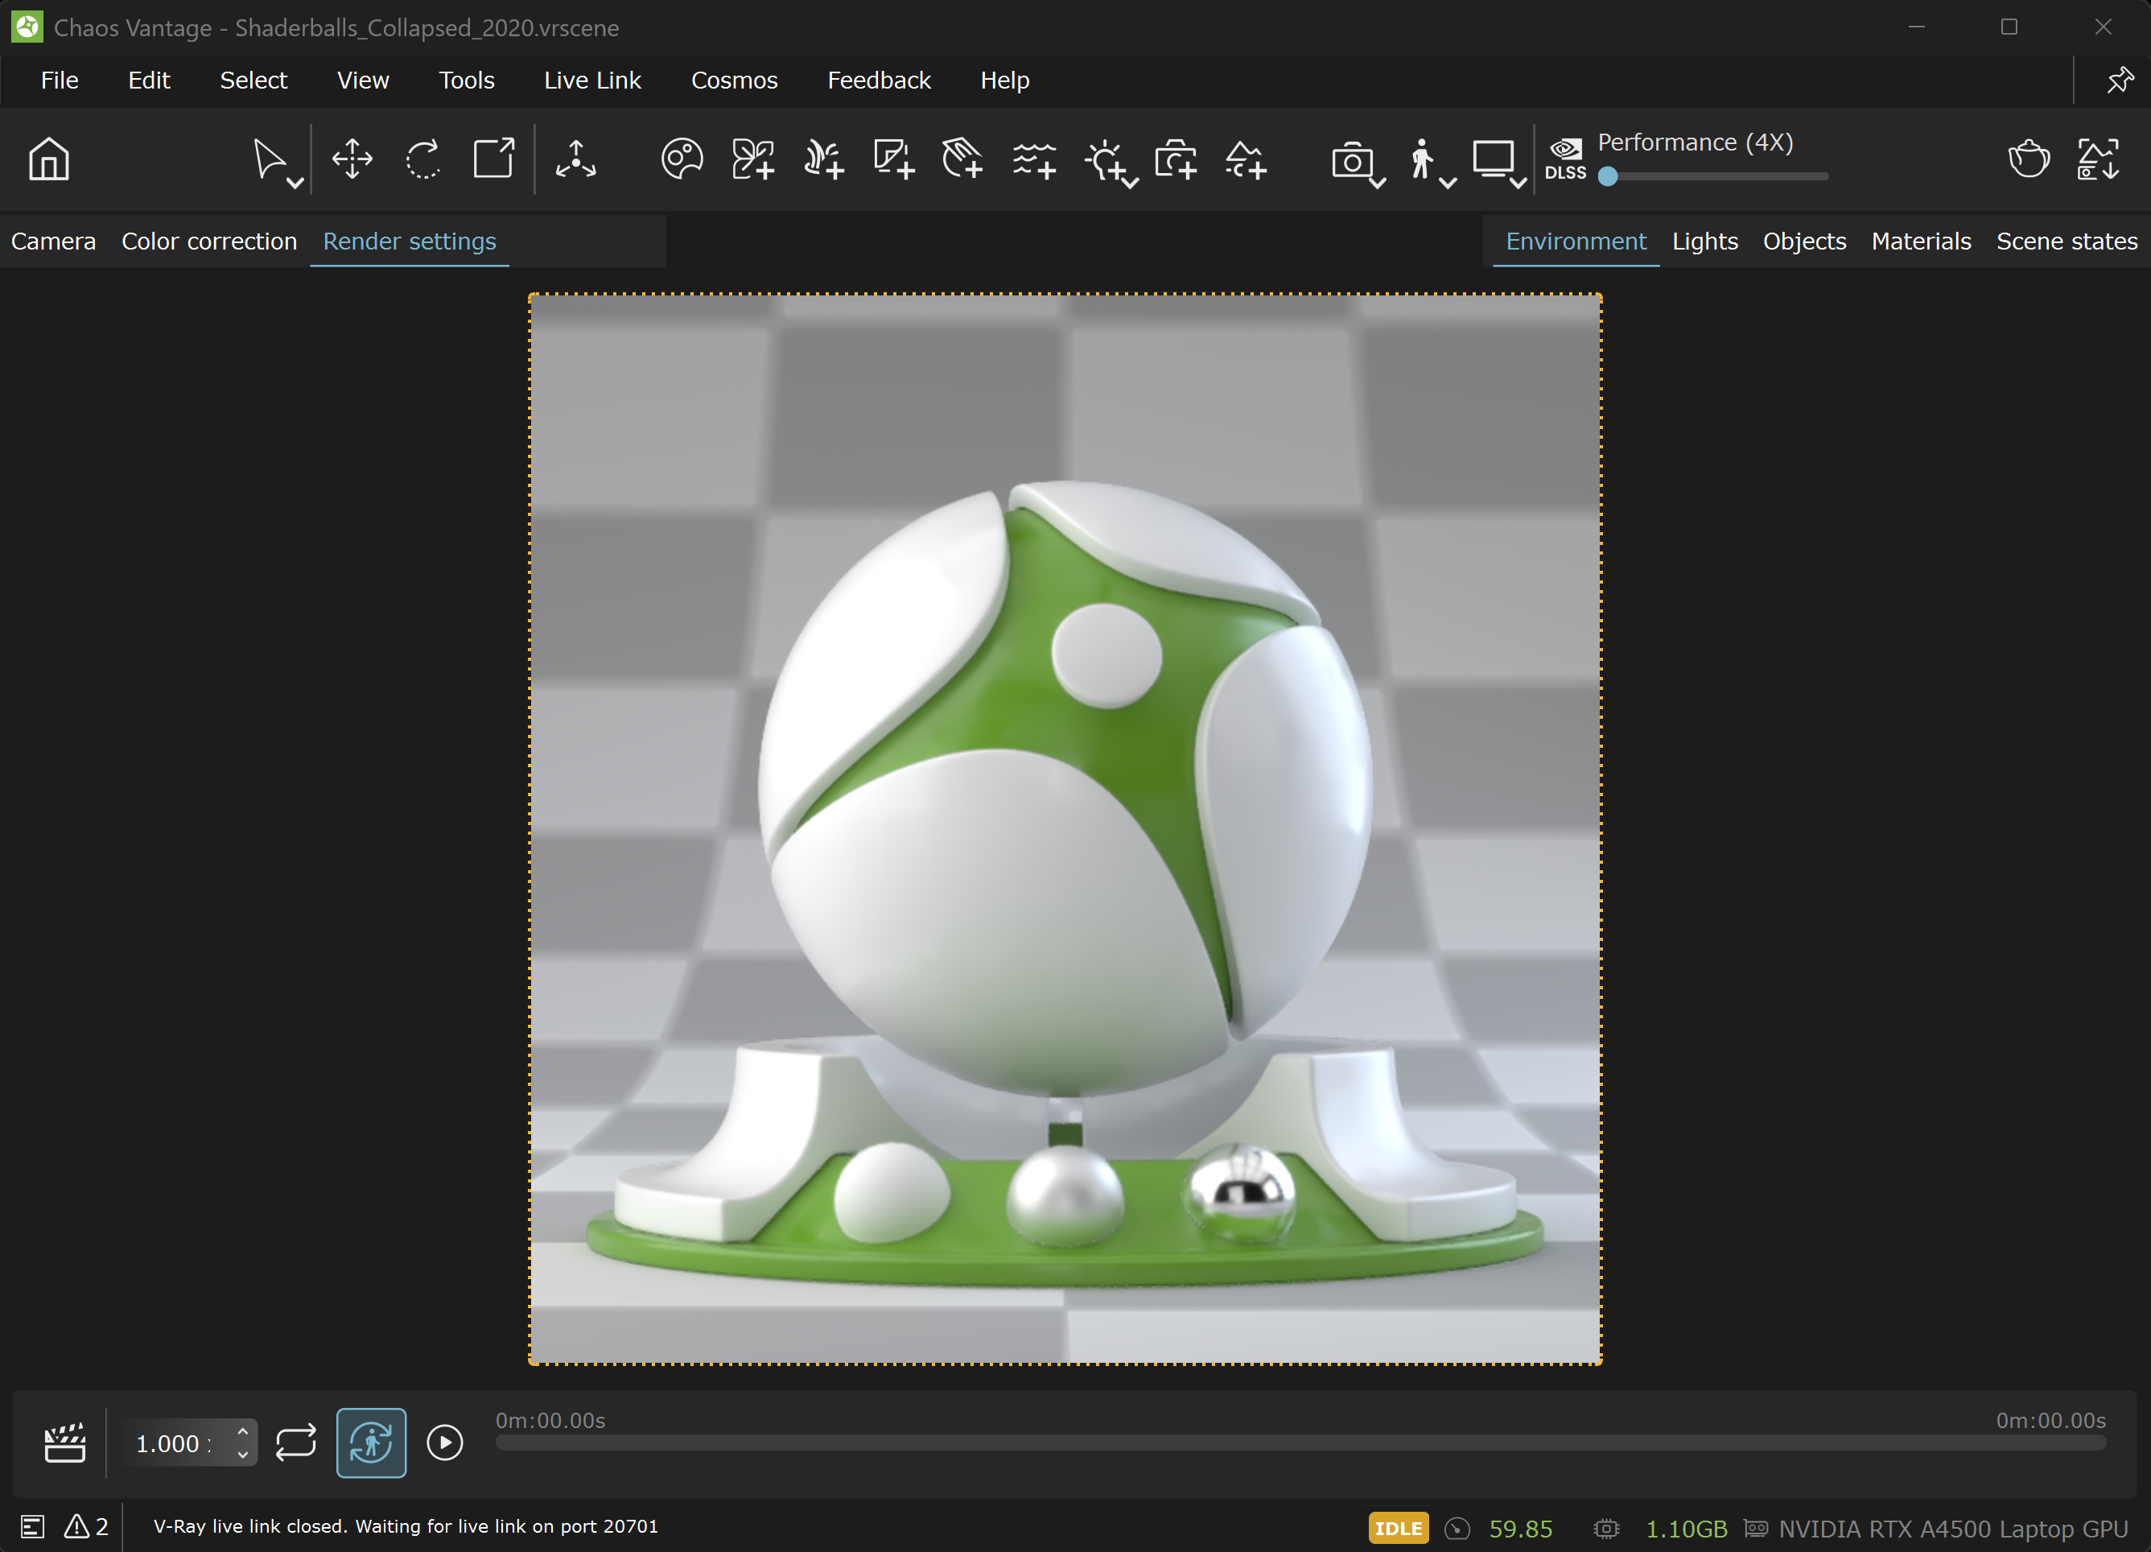Choose the Rotate transform tool
The width and height of the screenshot is (2151, 1552).
pyautogui.click(x=423, y=159)
